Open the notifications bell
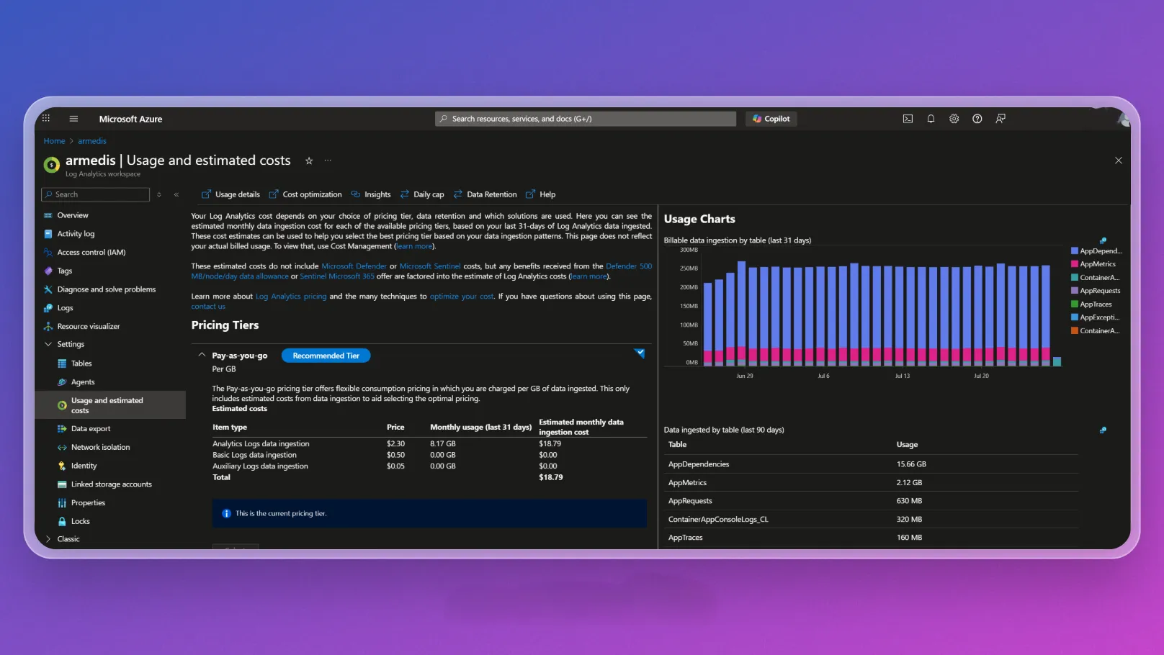The image size is (1164, 655). click(931, 119)
